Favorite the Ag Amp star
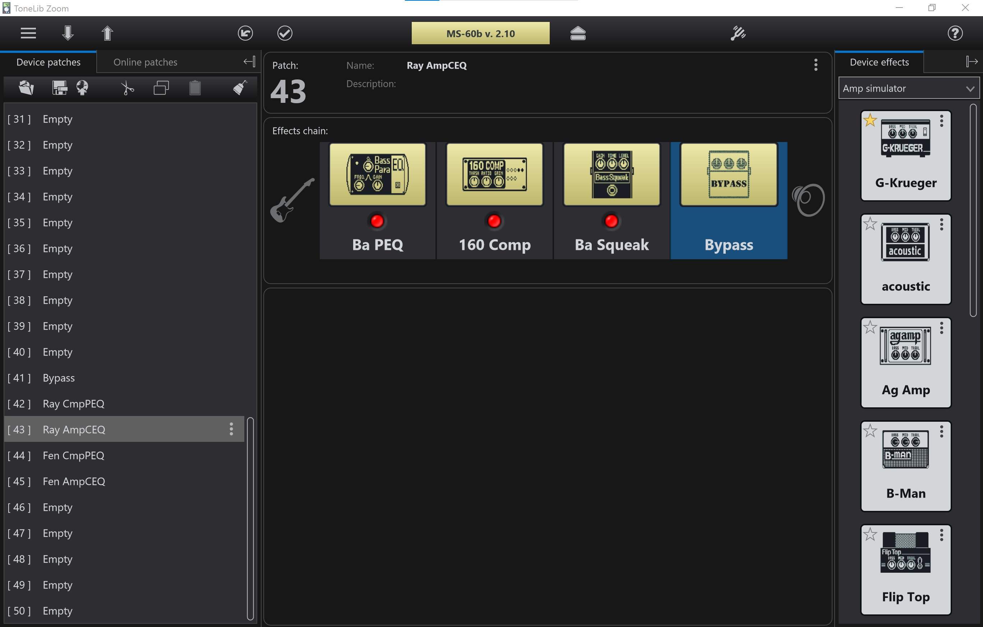 [870, 327]
